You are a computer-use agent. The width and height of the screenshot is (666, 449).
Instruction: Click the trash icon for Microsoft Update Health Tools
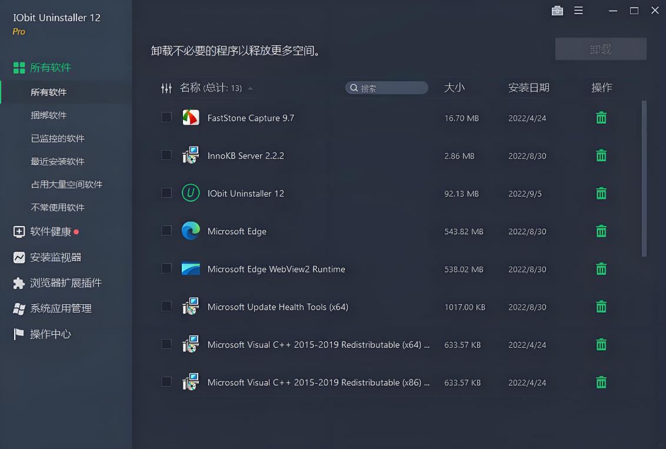point(601,307)
